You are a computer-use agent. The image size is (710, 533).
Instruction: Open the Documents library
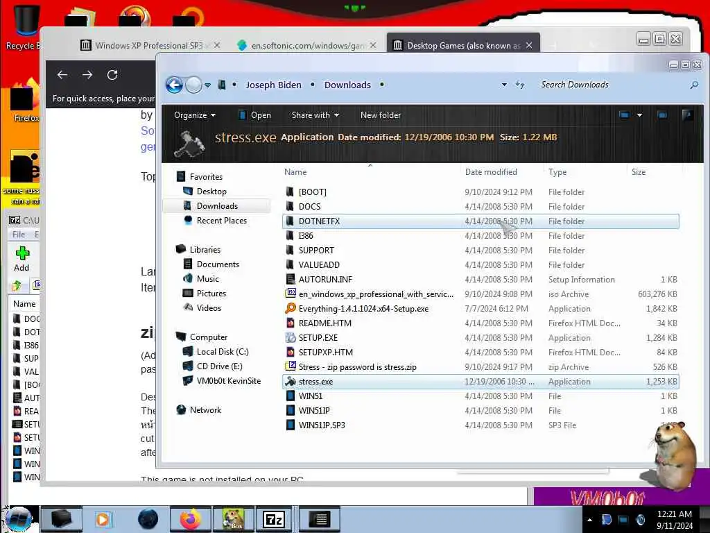[x=217, y=264]
